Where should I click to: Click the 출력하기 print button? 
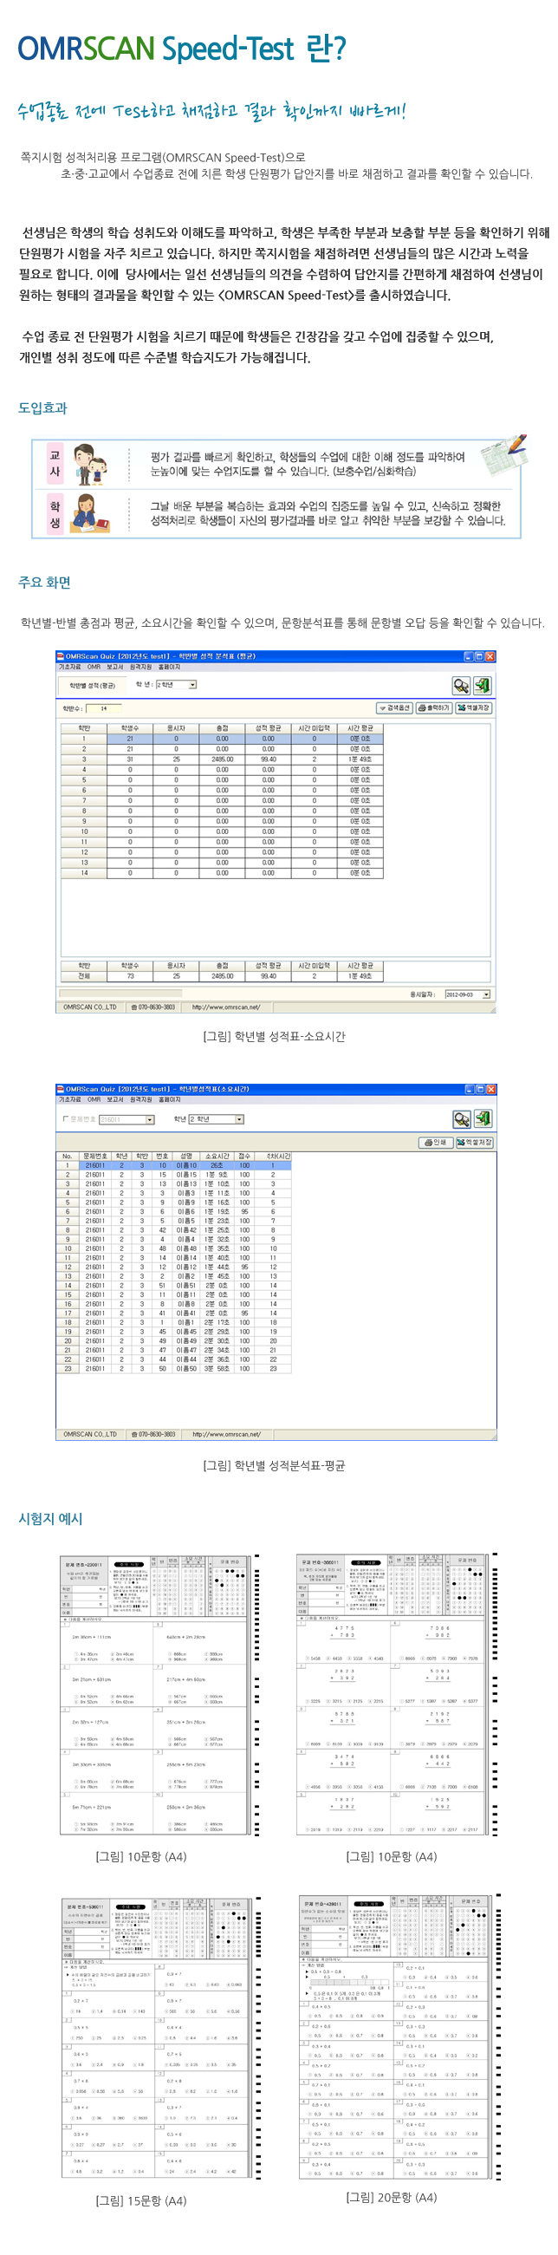coord(434,708)
